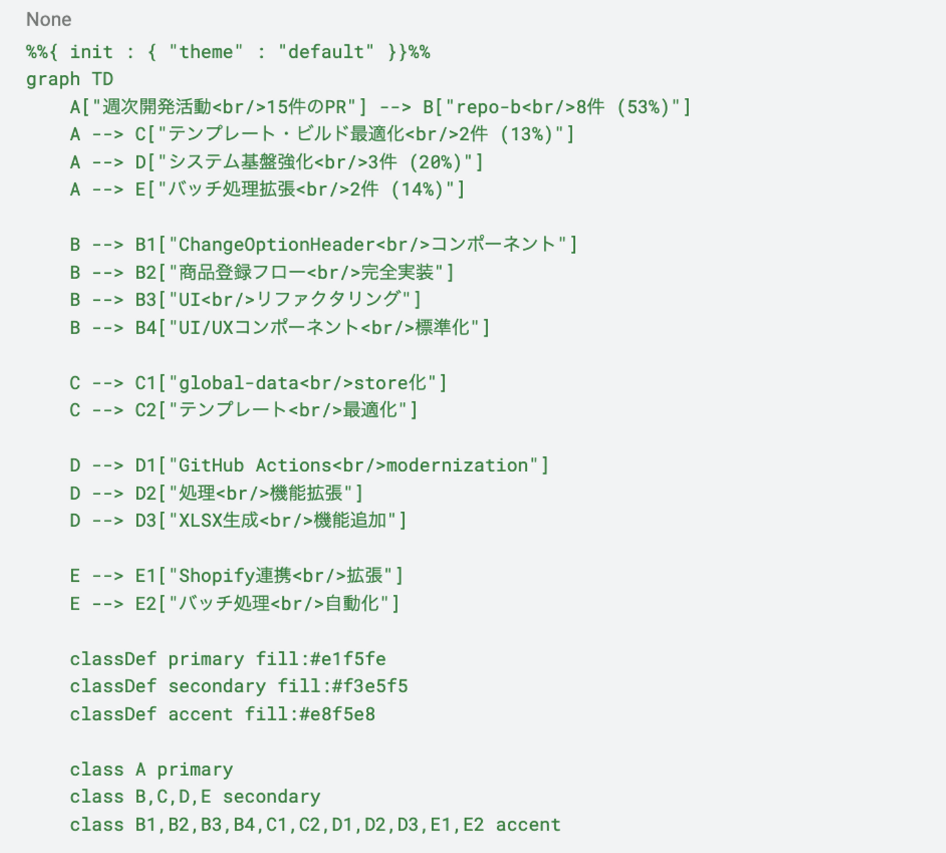Click the "バッチ処理" E2 自動化 line

224,603
